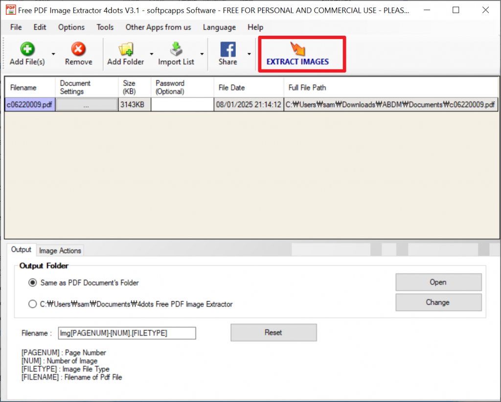Open the Edit menu
Screen dimensions: 501x402
tap(40, 27)
